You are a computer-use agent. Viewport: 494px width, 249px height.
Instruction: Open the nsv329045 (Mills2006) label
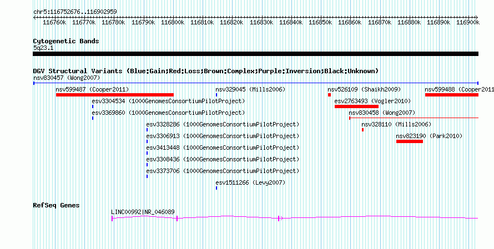pyautogui.click(x=250, y=89)
